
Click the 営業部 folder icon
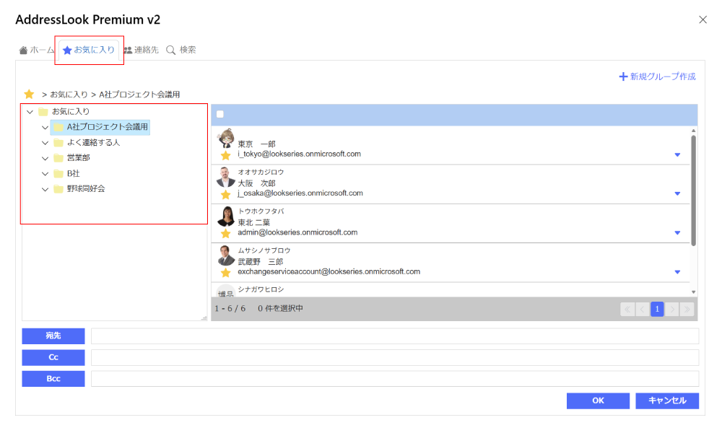click(58, 158)
